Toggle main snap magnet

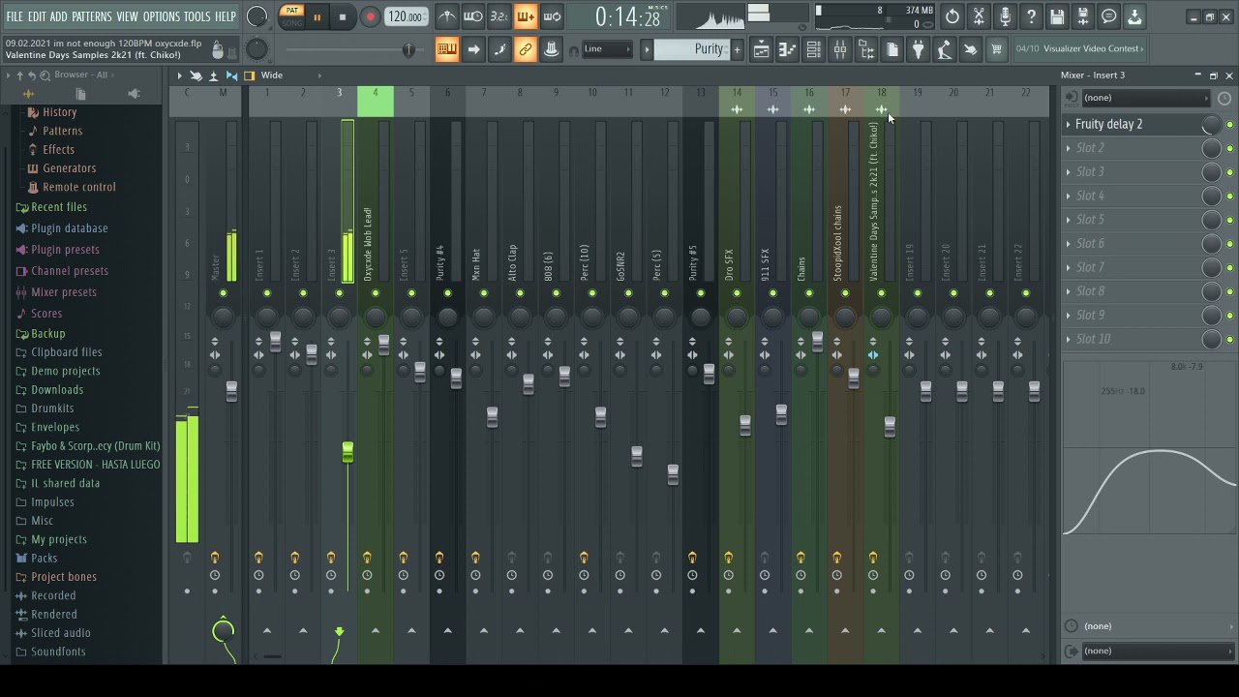[x=574, y=50]
